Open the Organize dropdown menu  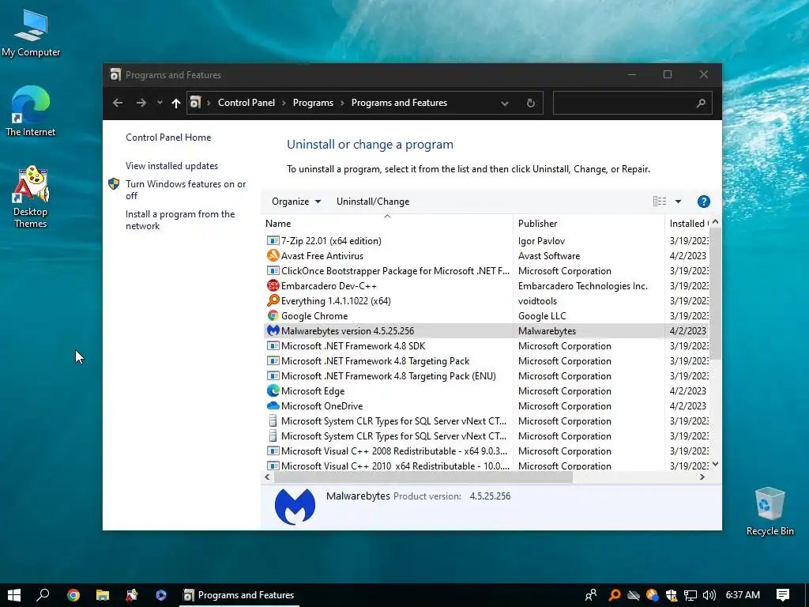296,202
